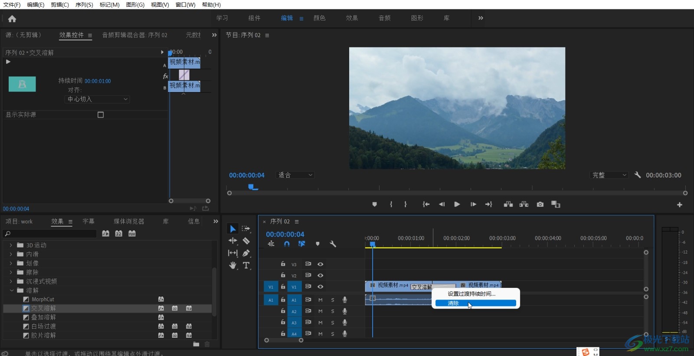Filter effects by 32-bit color icon

[118, 234]
